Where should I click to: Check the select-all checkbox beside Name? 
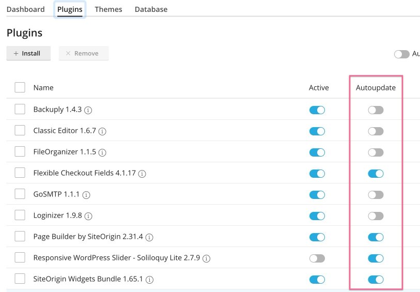(x=20, y=87)
